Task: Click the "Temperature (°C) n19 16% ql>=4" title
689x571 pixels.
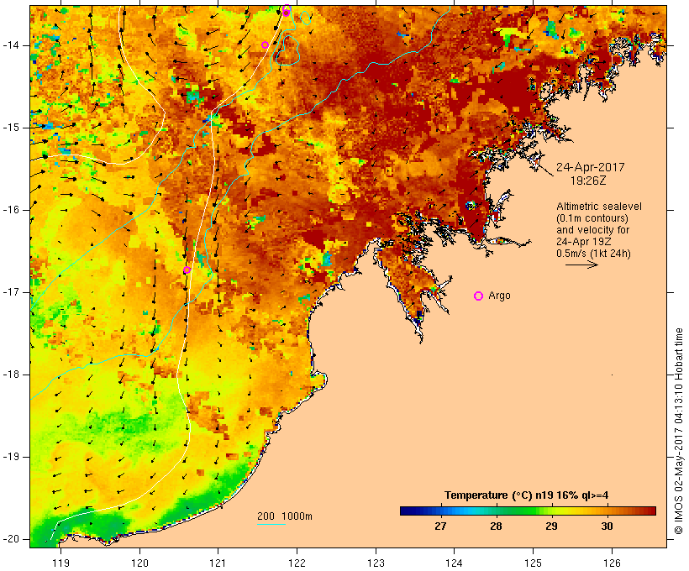Action: 527,495
